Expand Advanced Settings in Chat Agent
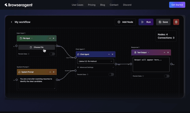Image resolution: width=190 pixels, height=113 pixels. [x=96, y=67]
